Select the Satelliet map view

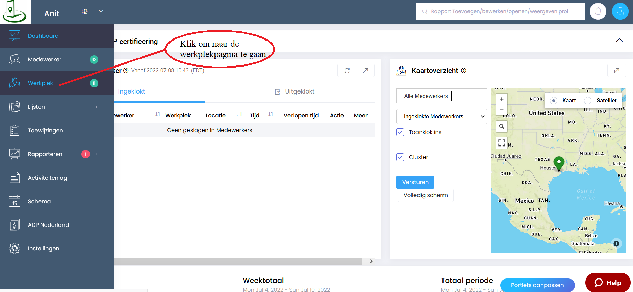(x=588, y=101)
